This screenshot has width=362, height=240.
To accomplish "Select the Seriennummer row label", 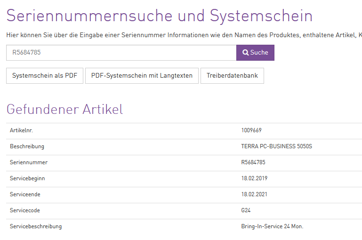I will [x=29, y=162].
